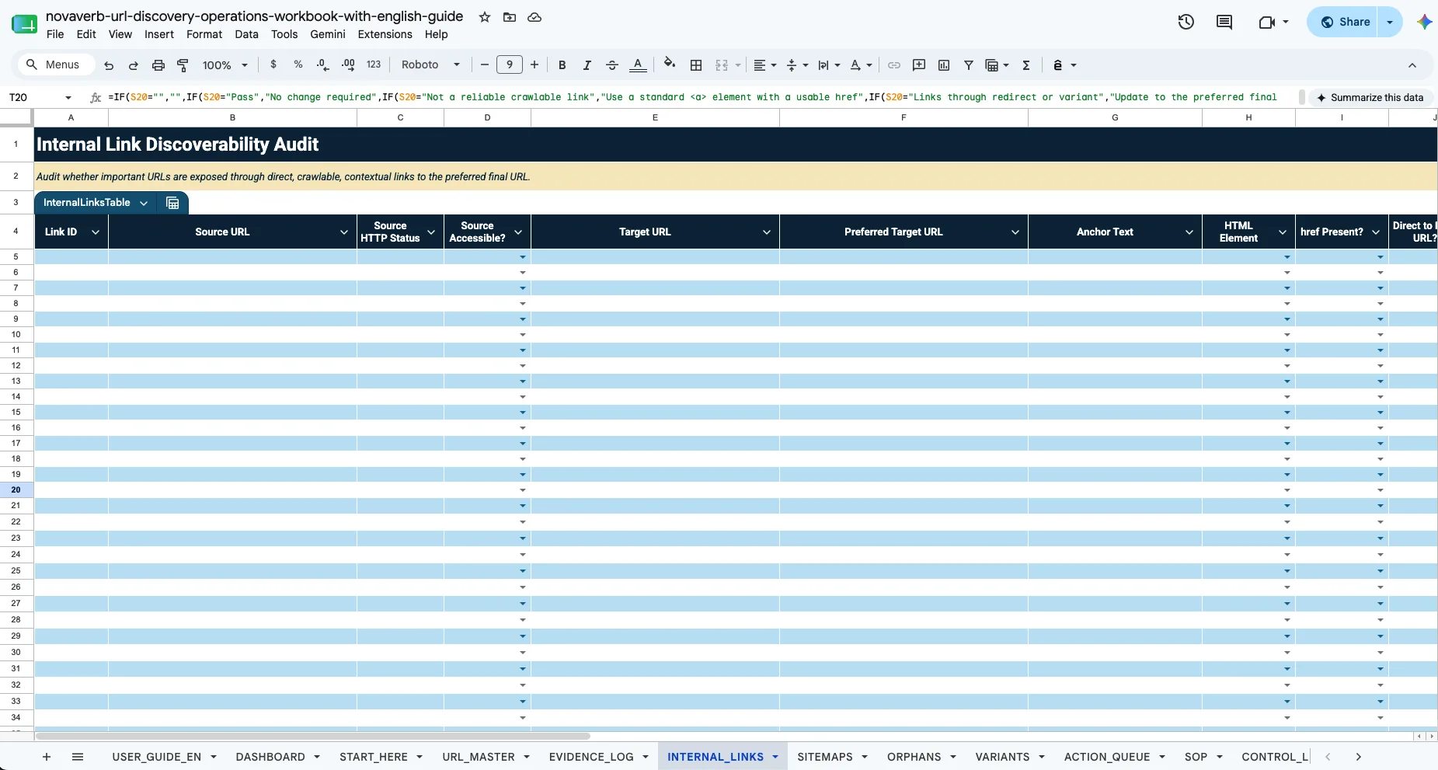The image size is (1438, 770).
Task: Start a meeting with the camera icon
Action: pos(1267,22)
